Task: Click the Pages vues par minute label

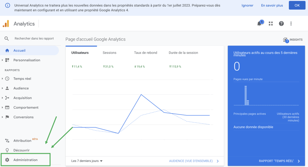Action: click(x=248, y=79)
